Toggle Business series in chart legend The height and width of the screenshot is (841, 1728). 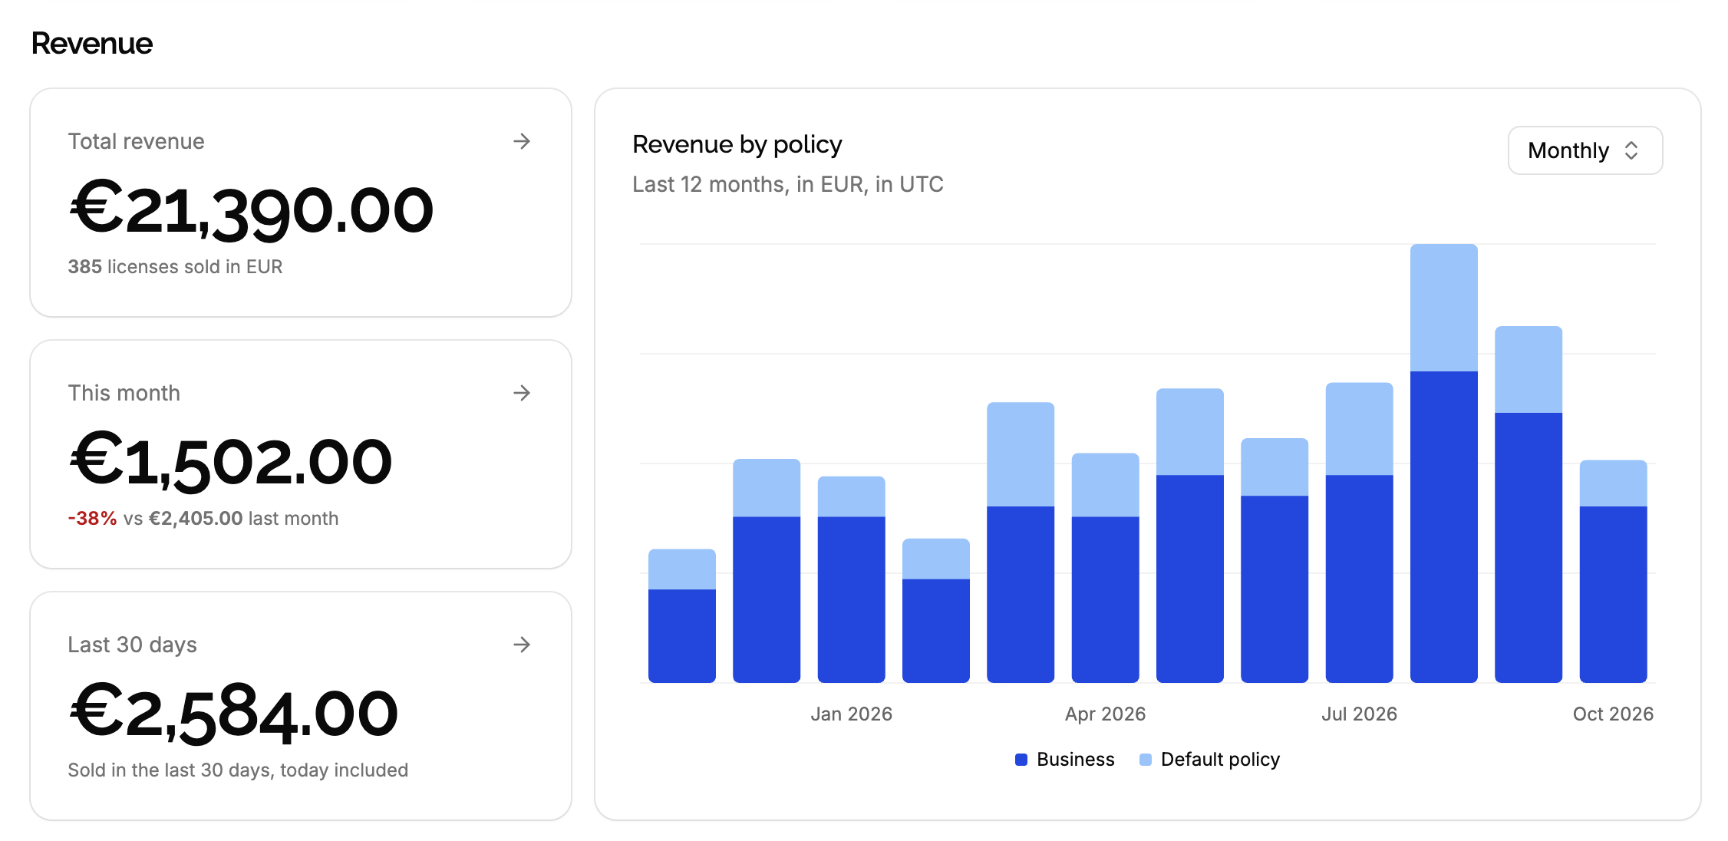tap(1064, 759)
